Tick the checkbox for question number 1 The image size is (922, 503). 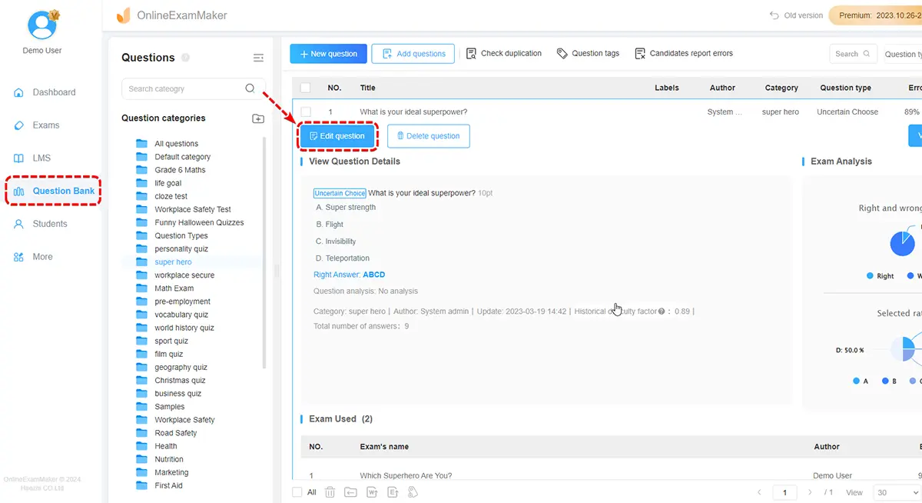point(306,112)
